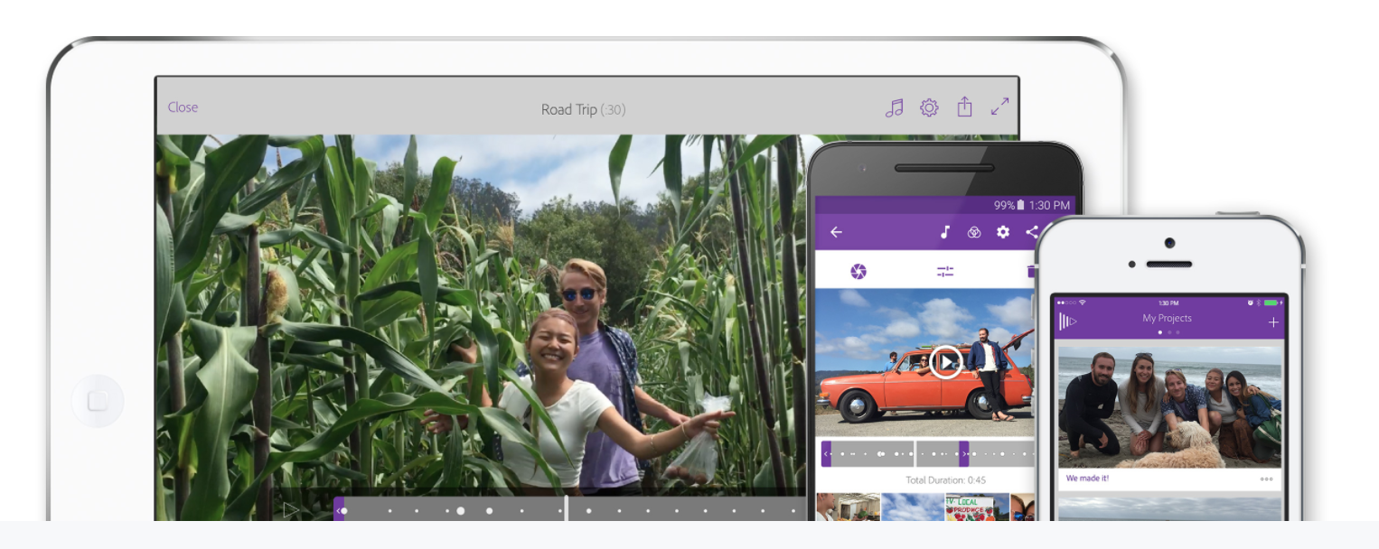The height and width of the screenshot is (549, 1379).
Task: Open the three-dot menu for We made it!
Action: click(x=1266, y=479)
